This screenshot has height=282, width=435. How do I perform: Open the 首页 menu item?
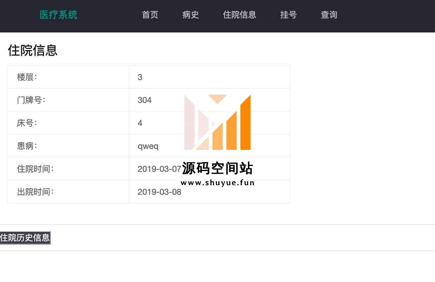click(x=150, y=15)
